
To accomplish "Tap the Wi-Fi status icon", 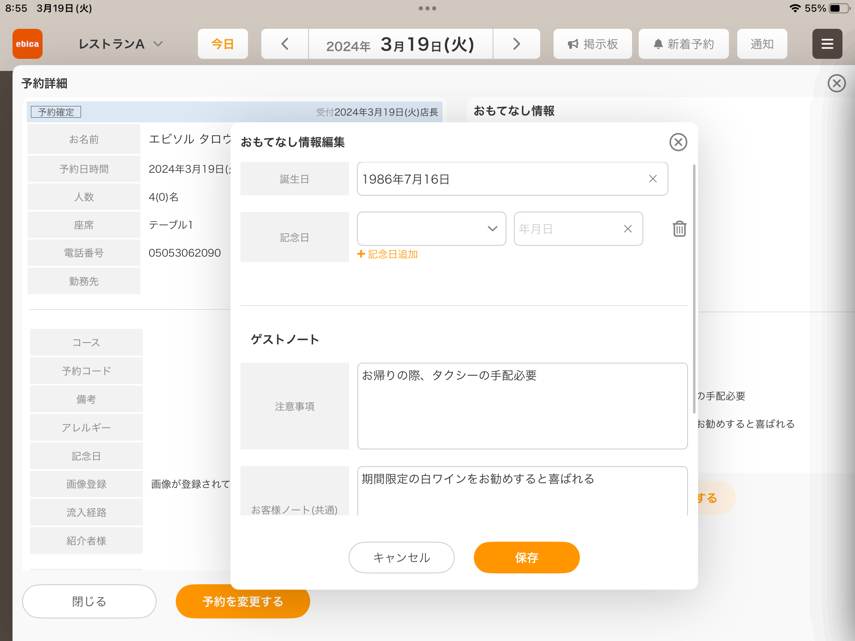I will tap(795, 8).
